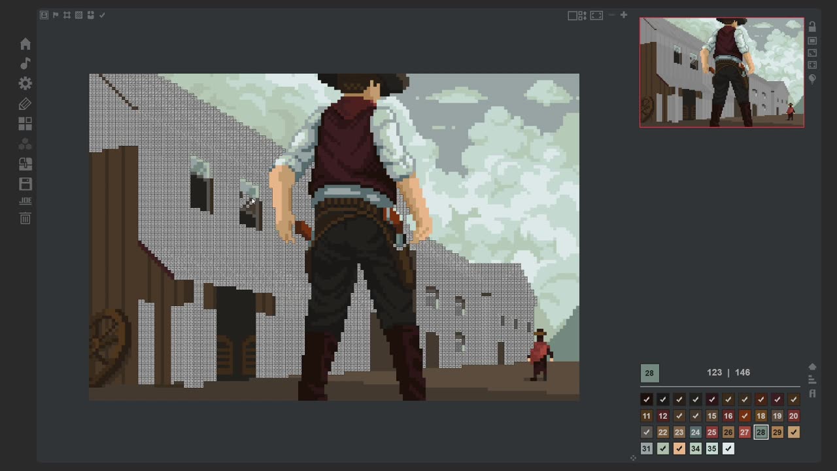Select color swatch 23

click(x=679, y=432)
